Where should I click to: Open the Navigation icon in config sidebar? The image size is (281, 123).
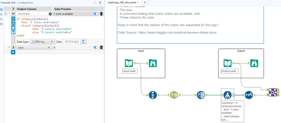(x=1, y=14)
